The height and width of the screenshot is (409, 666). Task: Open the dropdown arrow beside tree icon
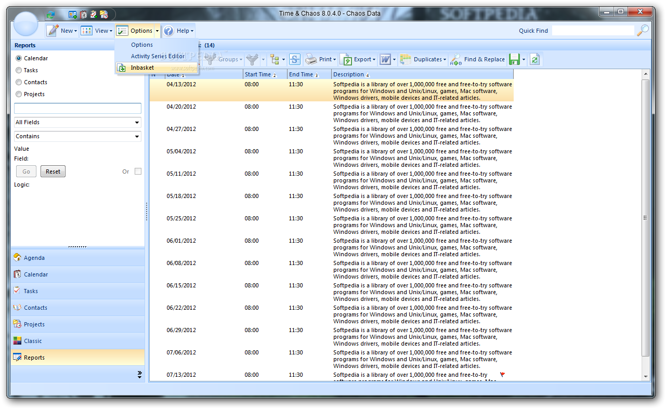click(283, 60)
